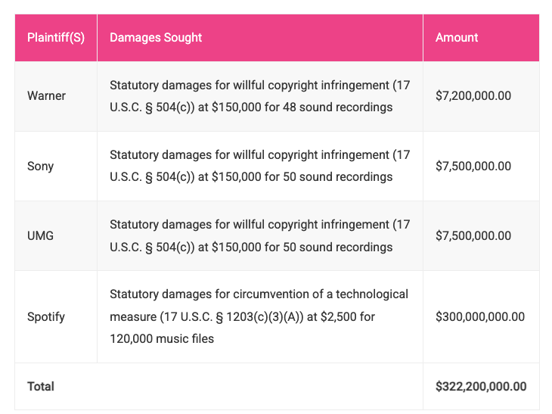Click the Plaintiff(S) column header
Image resolution: width=552 pixels, height=414 pixels.
point(56,38)
